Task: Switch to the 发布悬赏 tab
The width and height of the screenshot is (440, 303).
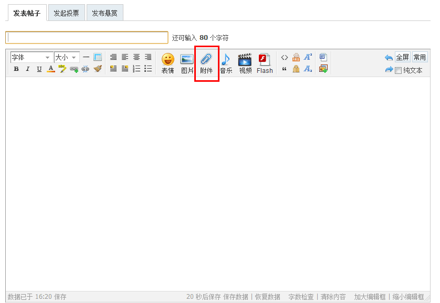Action: [104, 13]
